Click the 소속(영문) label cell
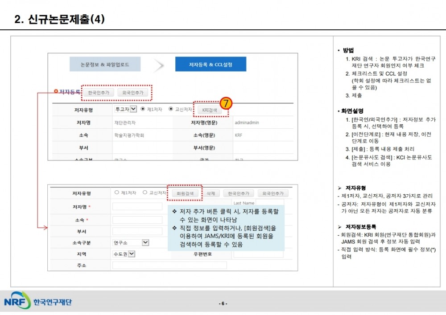This screenshot has width=446, height=315. click(204, 135)
